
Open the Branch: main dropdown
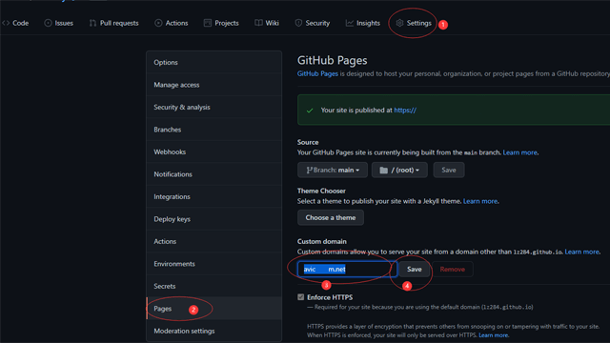pos(333,170)
